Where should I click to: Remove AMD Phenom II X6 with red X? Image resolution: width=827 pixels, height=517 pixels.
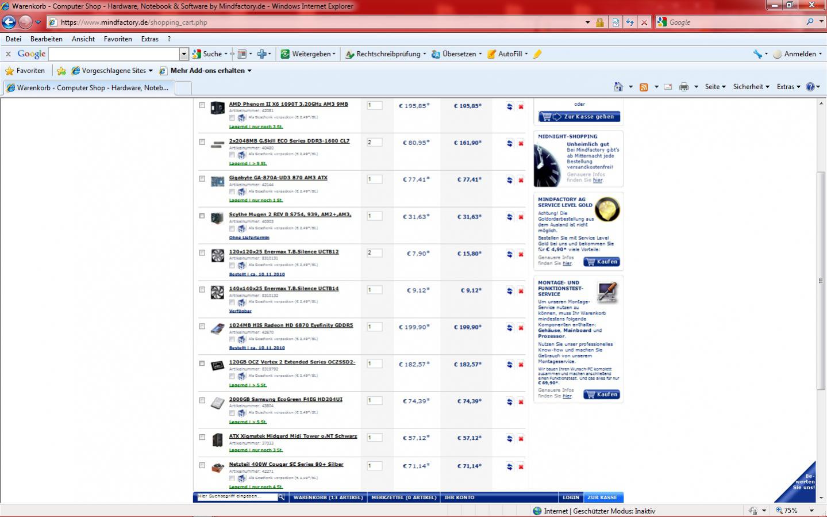[x=521, y=106]
